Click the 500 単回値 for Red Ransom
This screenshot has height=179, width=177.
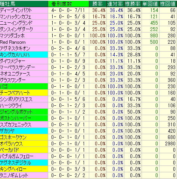(154, 42)
